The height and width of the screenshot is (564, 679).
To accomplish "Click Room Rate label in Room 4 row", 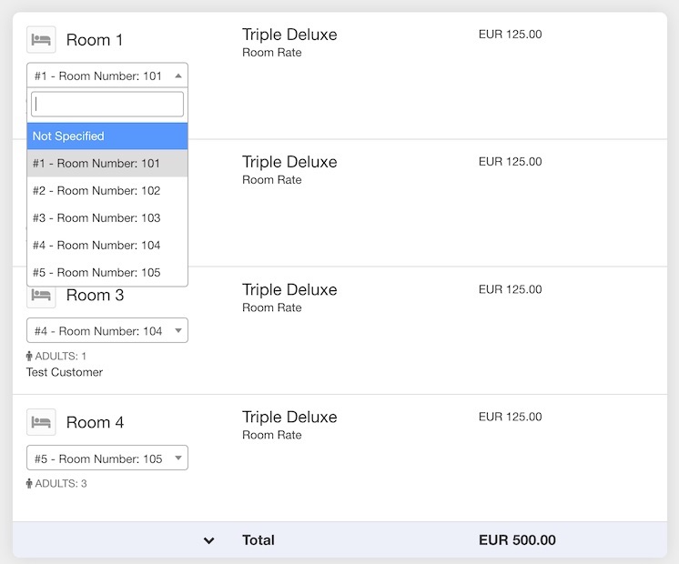I will (x=271, y=435).
